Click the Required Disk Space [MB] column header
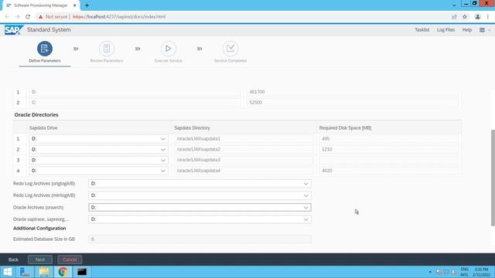 [x=345, y=128]
